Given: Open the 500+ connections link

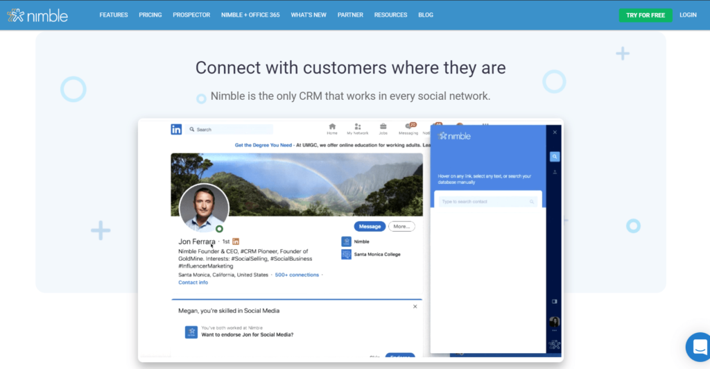Looking at the screenshot, I should 297,275.
